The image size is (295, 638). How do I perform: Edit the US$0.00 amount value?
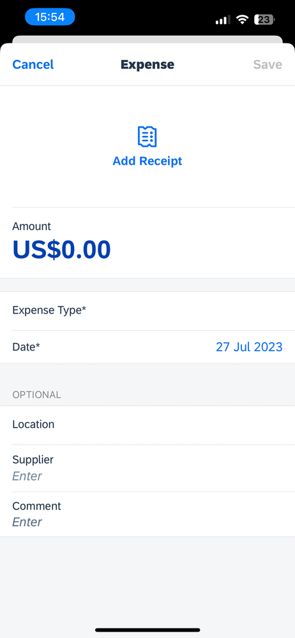61,250
